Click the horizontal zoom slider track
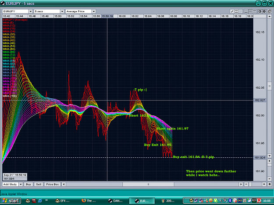Screen dimensions: 274x205 [x=255, y=184]
